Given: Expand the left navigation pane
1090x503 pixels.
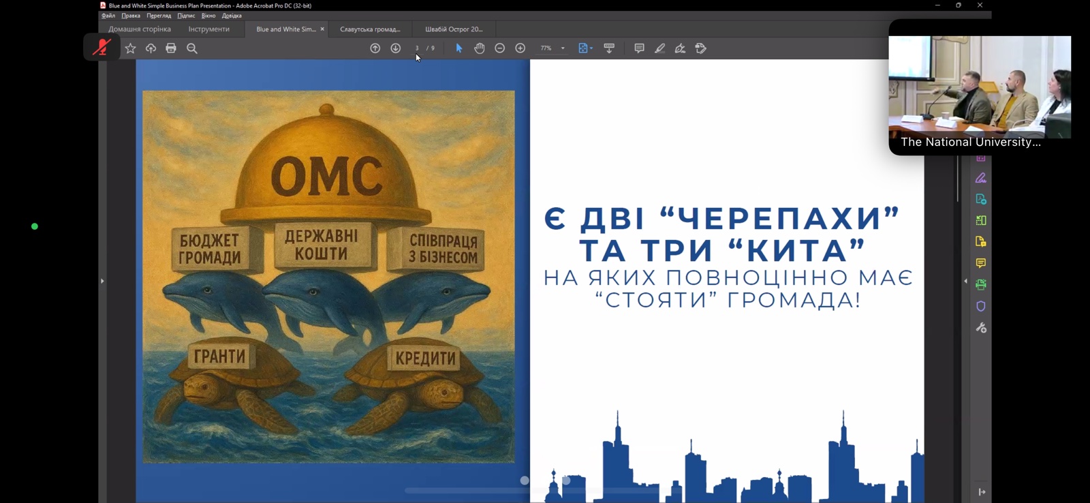Looking at the screenshot, I should (102, 281).
